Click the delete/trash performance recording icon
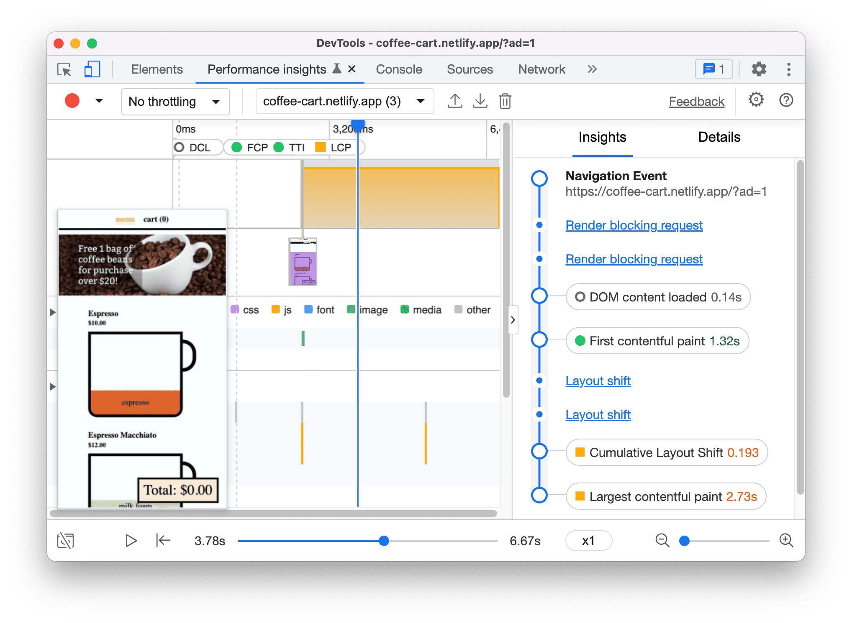 click(506, 101)
